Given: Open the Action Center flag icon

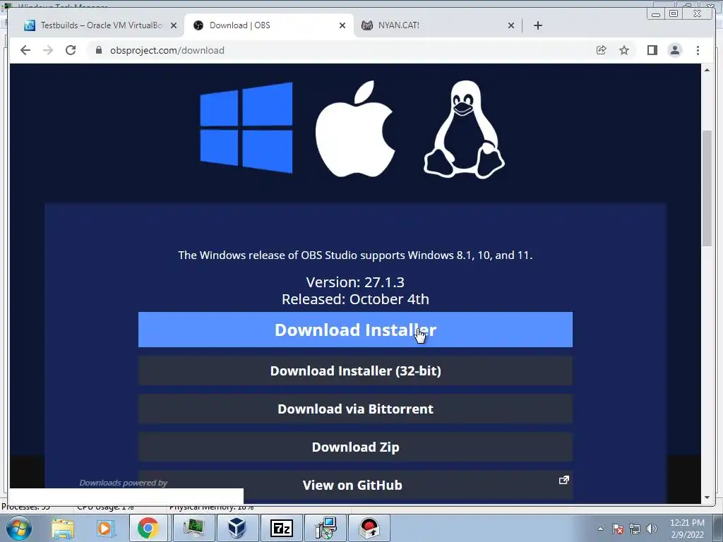Looking at the screenshot, I should (x=618, y=529).
